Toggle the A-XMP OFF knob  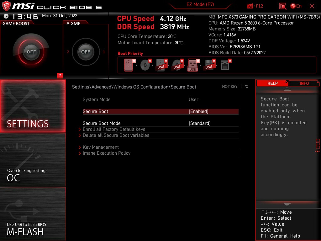86,52
